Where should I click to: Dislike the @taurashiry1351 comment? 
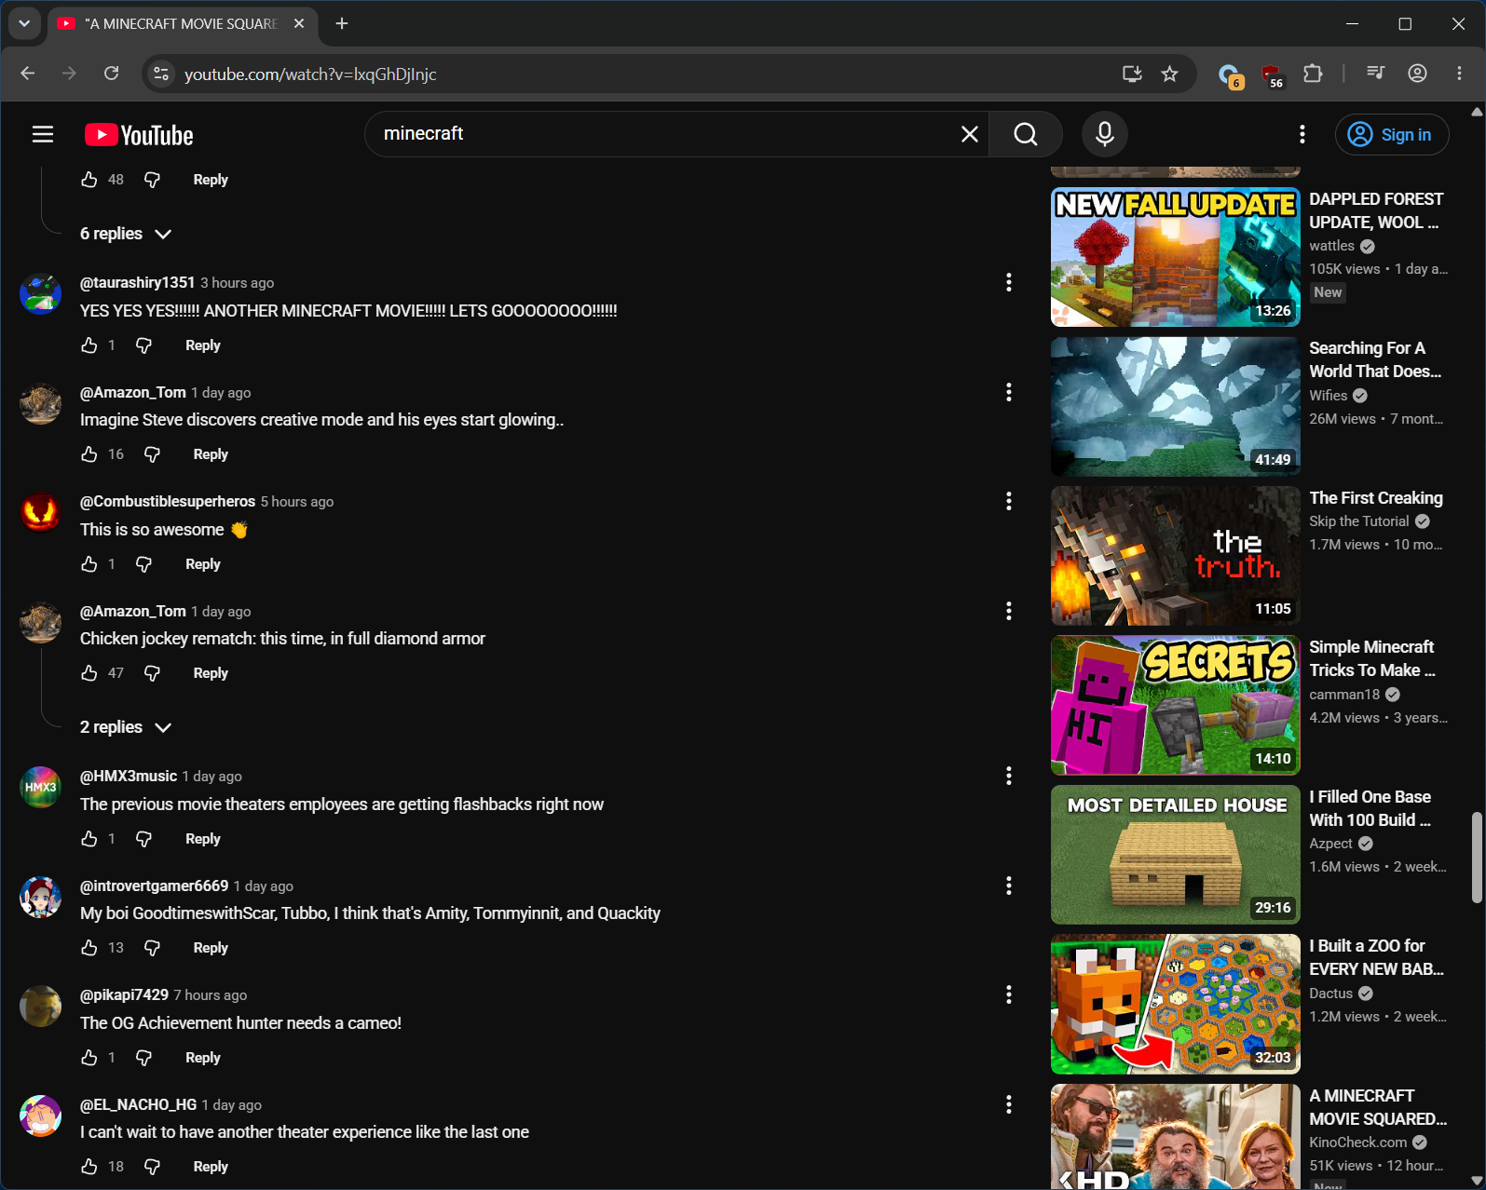coord(143,345)
